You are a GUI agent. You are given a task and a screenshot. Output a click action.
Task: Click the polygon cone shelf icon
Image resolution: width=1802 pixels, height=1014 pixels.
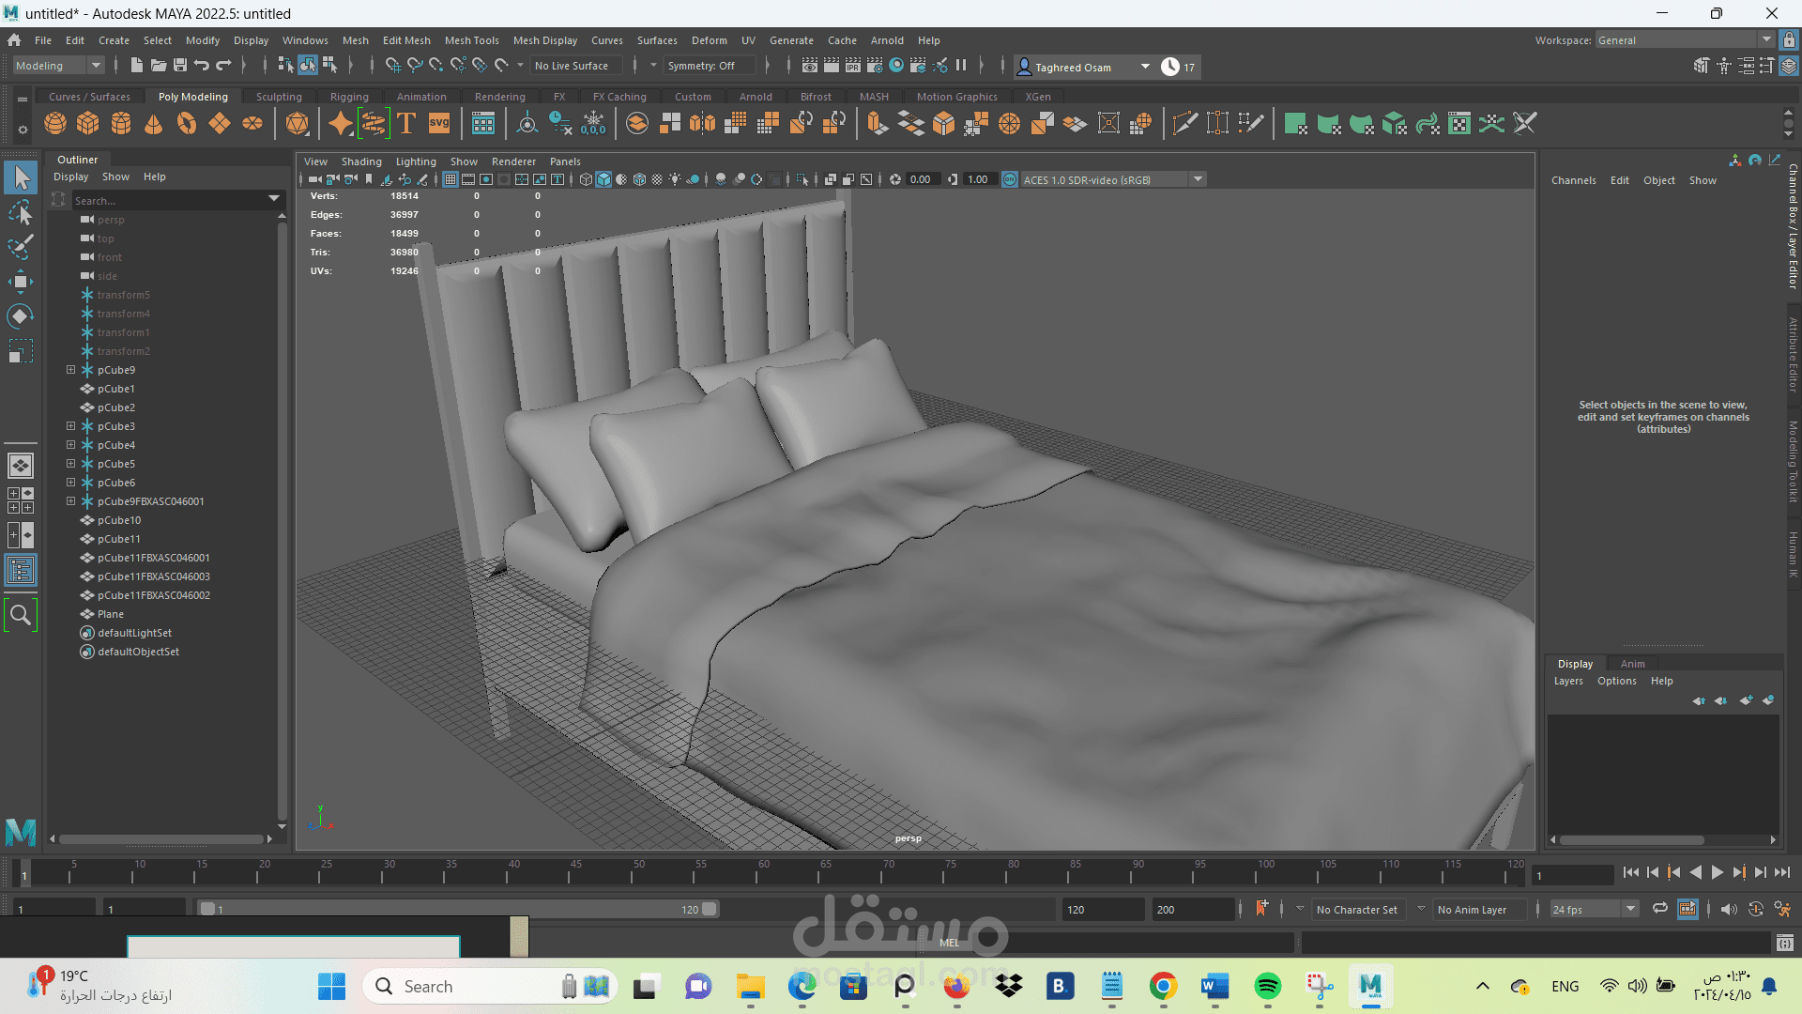[x=154, y=124]
